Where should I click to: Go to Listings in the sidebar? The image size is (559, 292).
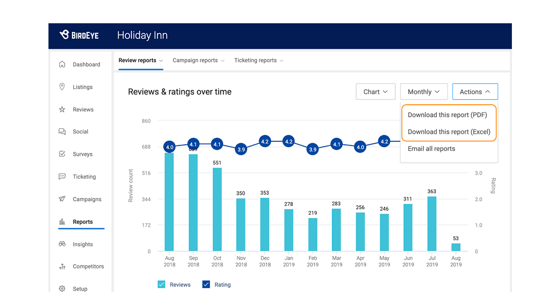coord(82,87)
